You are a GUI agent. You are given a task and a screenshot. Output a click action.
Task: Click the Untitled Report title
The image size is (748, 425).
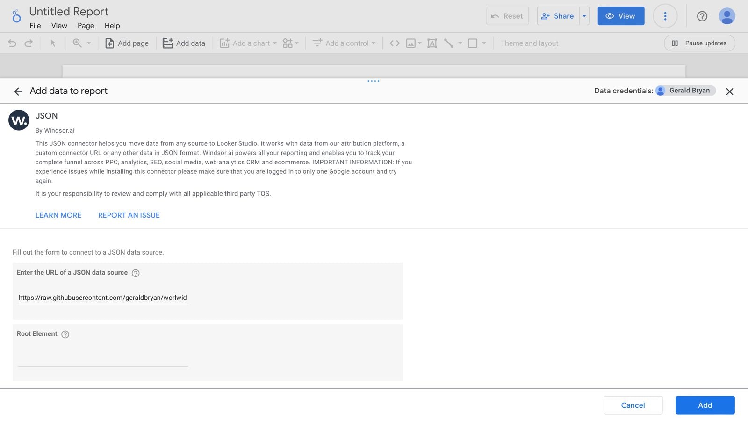point(69,11)
